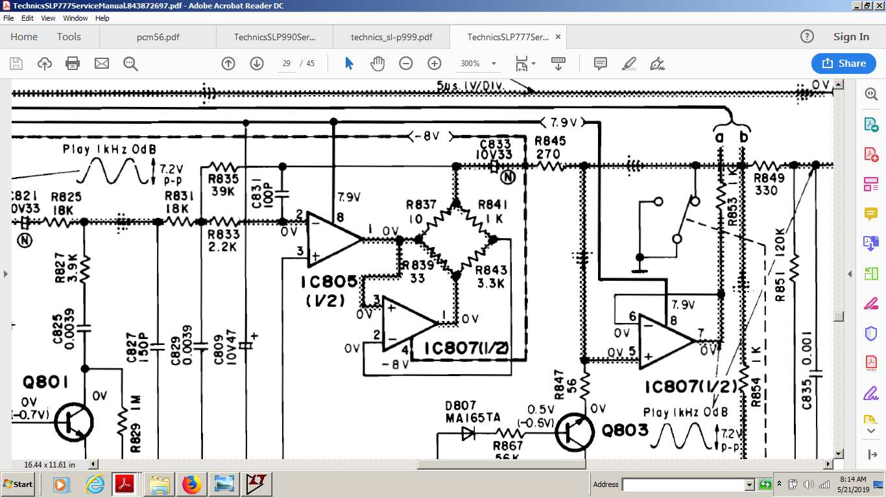886x498 pixels.
Task: Collapse the right tools pane arrow
Action: coord(850,274)
